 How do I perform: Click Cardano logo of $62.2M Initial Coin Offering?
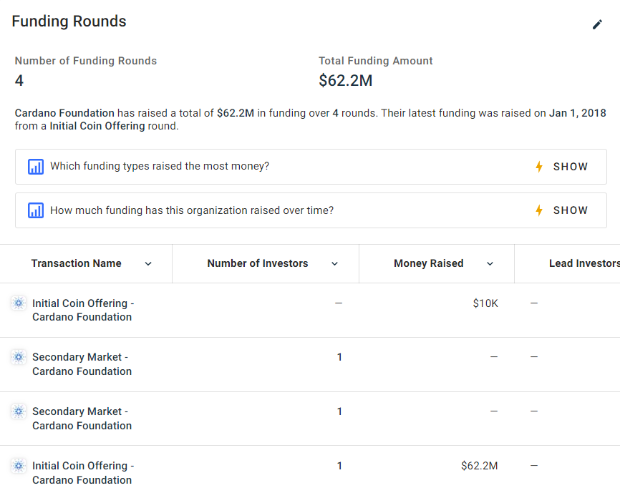pyautogui.click(x=19, y=466)
